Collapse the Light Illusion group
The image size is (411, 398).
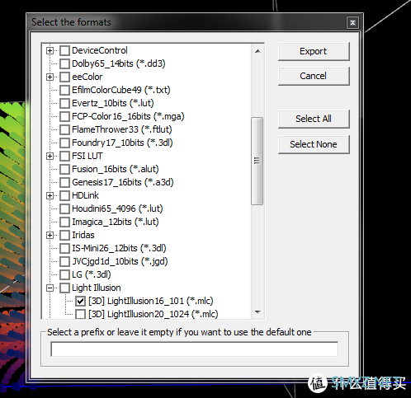pos(50,288)
